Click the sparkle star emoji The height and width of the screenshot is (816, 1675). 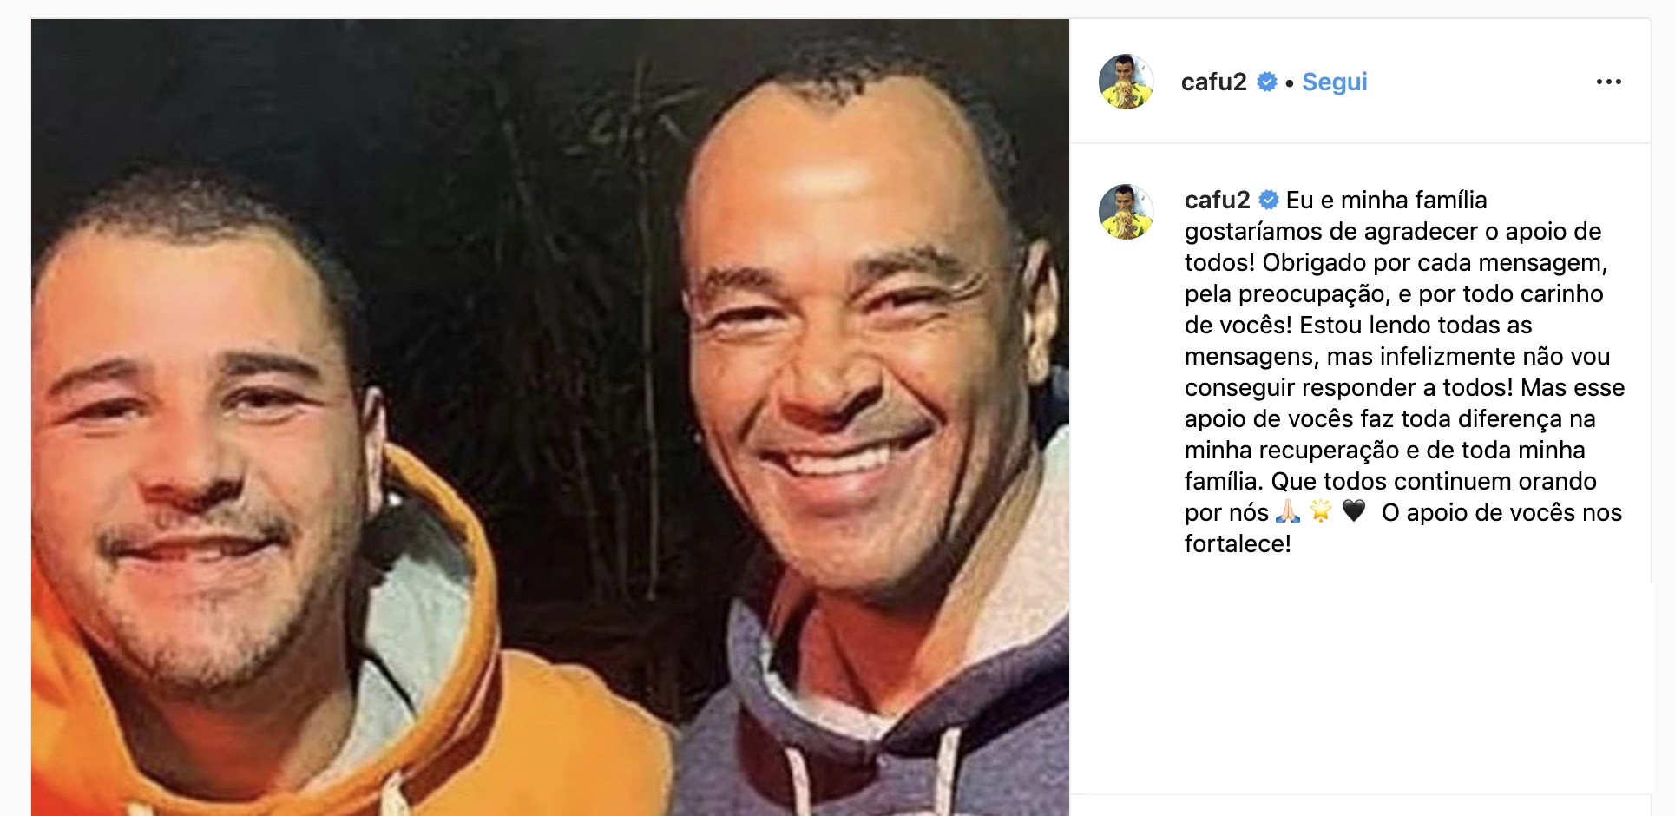[1321, 511]
